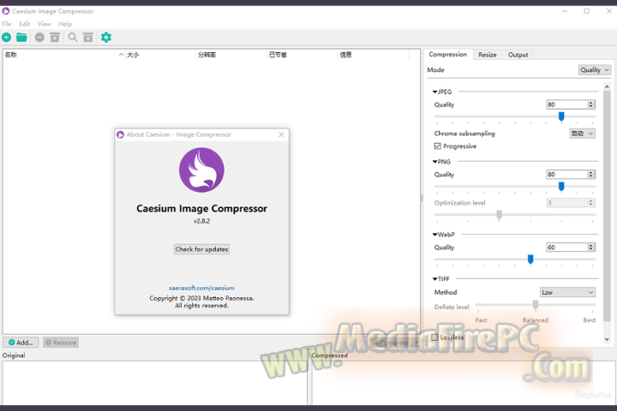Switch to the Resize tab
Screen dimensions: 617x411
487,55
